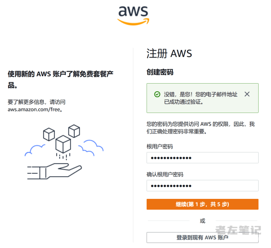Click the 确认根用户密码 field label

click(165, 174)
